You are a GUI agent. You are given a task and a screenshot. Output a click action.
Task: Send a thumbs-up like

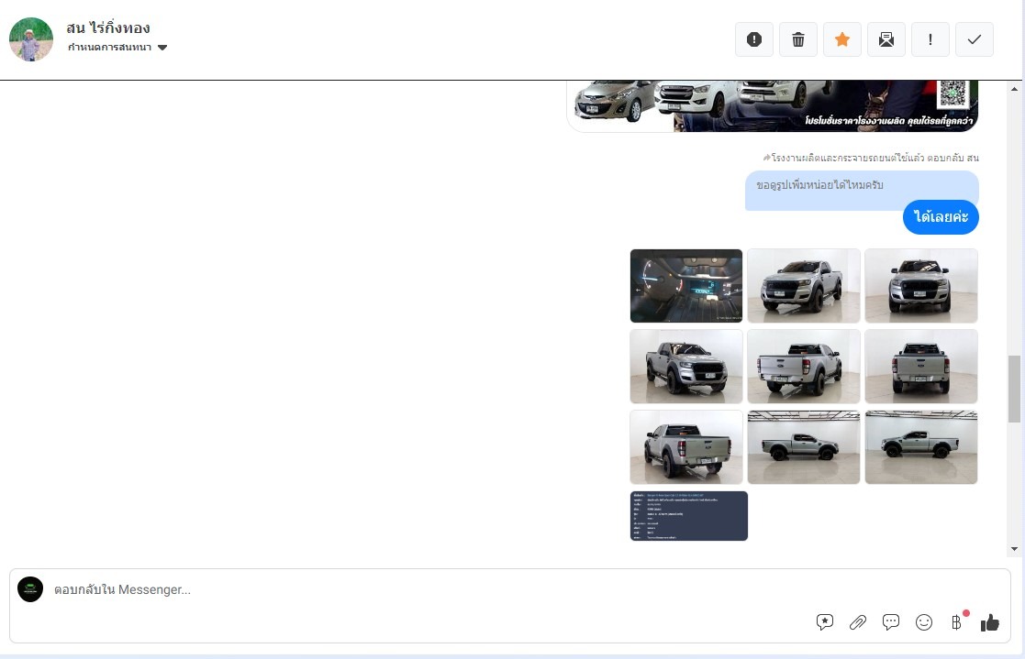point(990,623)
